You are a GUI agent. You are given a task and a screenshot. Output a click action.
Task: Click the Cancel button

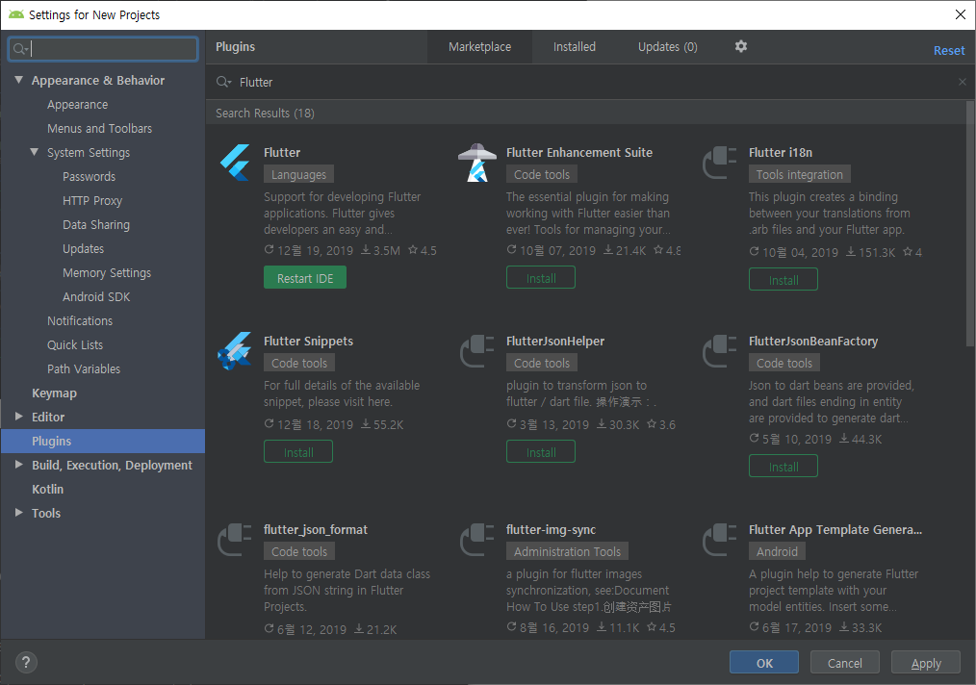tap(845, 663)
